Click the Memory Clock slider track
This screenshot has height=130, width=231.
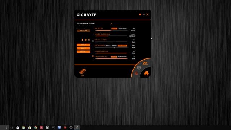112,36
